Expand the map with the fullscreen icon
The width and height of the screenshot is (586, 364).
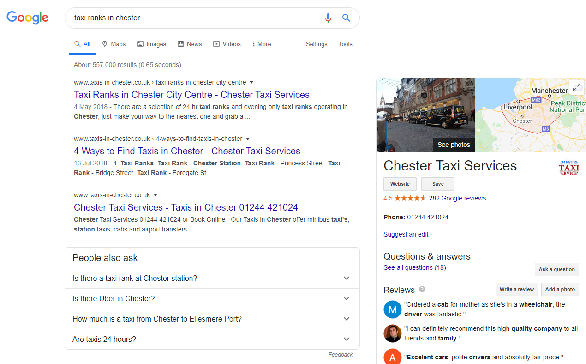tap(576, 87)
